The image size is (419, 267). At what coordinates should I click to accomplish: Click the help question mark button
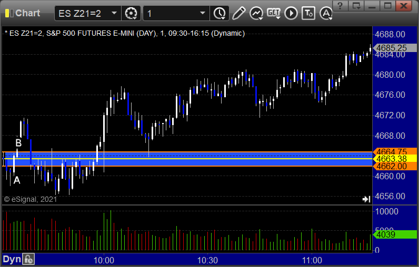[x=340, y=6]
